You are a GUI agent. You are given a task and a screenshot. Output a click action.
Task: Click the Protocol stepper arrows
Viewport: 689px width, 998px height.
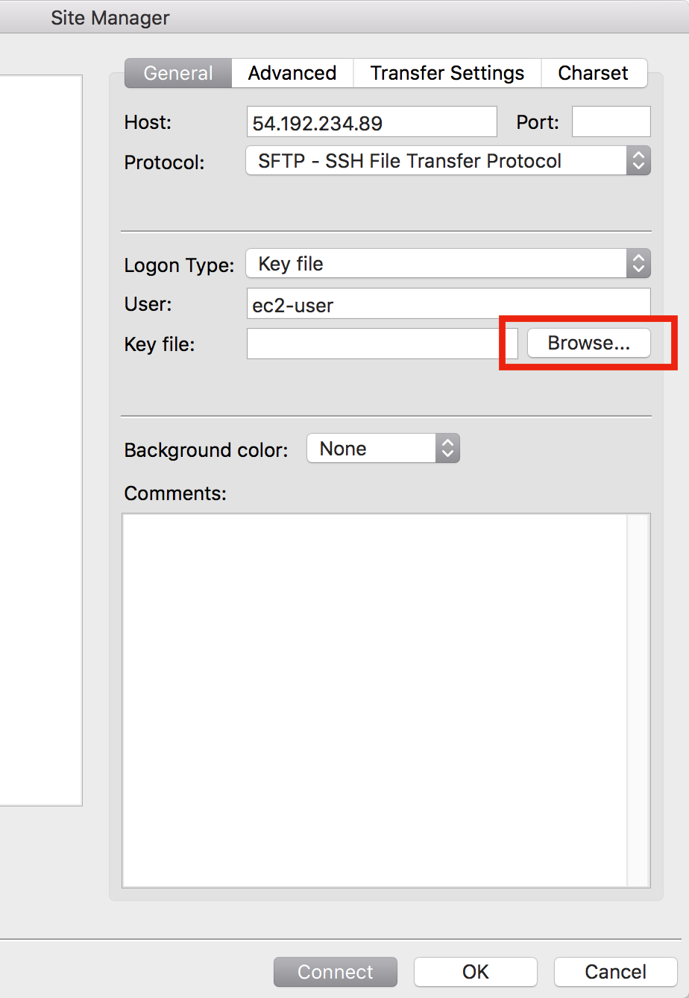pos(638,160)
